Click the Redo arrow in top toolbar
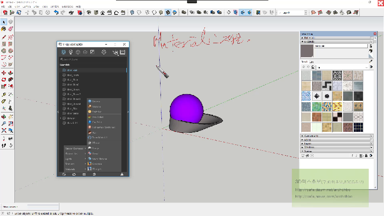This screenshot has height=216, width=384. coord(63,12)
